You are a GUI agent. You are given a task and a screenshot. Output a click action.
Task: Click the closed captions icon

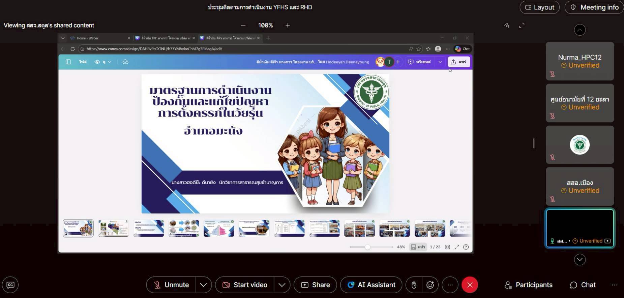(10, 285)
